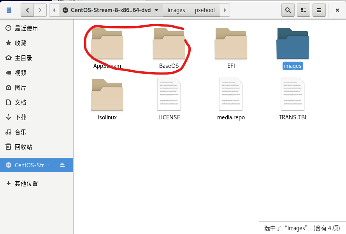Image resolution: width=346 pixels, height=234 pixels.
Task: Open 收藏 starred items in sidebar
Action: (x=37, y=43)
